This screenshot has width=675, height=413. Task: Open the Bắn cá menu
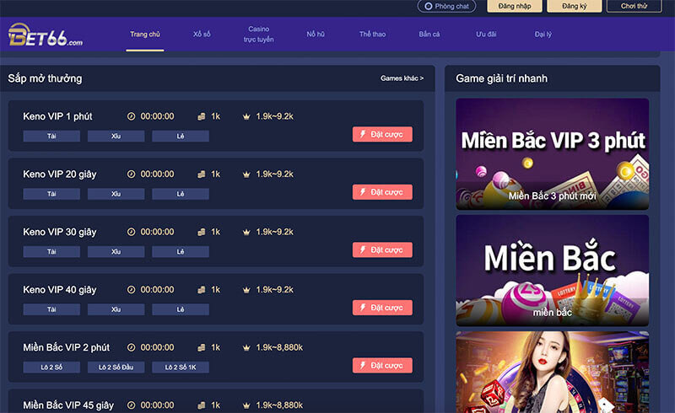tap(429, 34)
